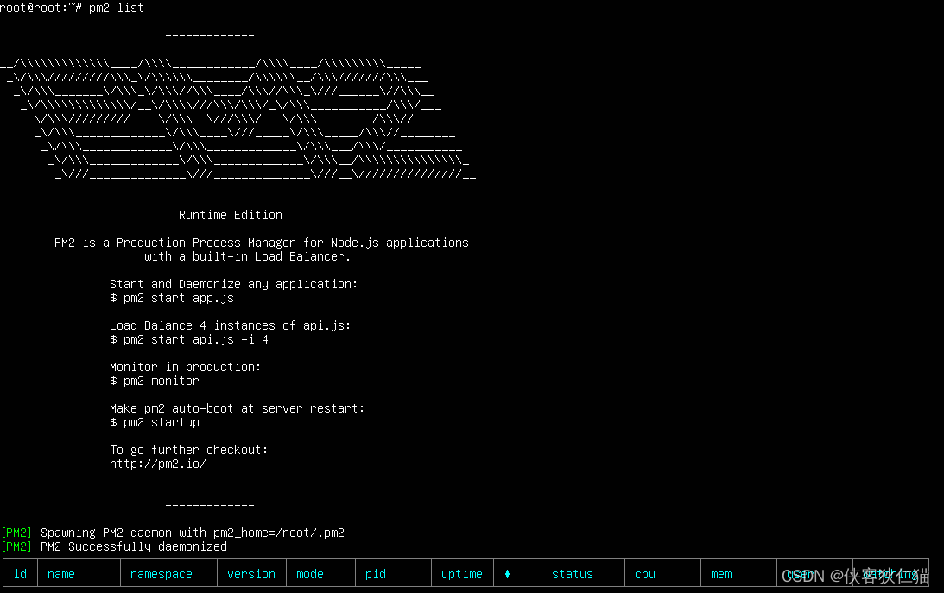The image size is (944, 593).
Task: Click the pm2 start api.js -i 4 command
Action: coord(189,339)
